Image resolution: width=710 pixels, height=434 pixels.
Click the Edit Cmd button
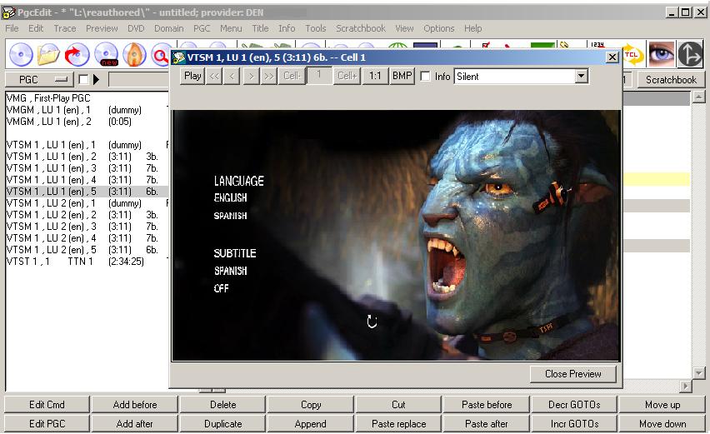coord(47,405)
